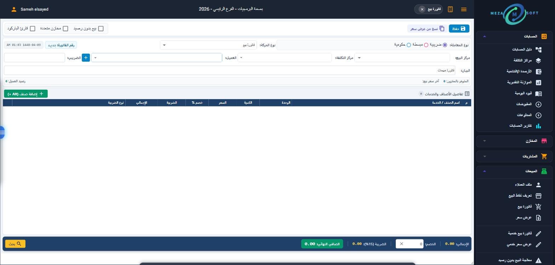Screen dimensions: 555x265
Task: Expand المخازن sidebar section
Action: (485, 141)
